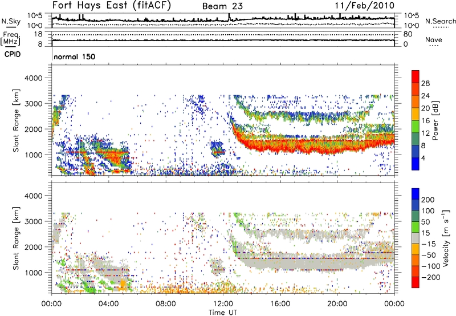Click the '80' Nave axis value
Viewport: 456px width, 316px height.
tap(408, 34)
